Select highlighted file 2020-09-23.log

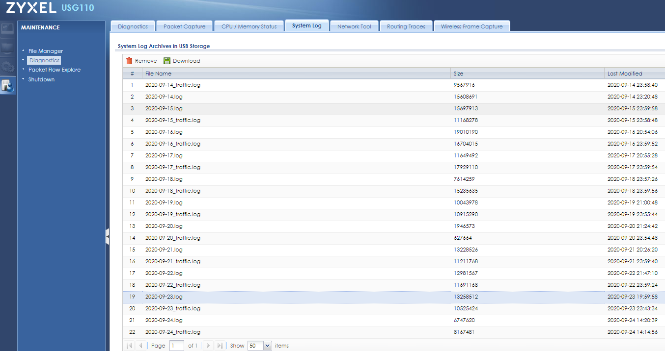point(164,297)
